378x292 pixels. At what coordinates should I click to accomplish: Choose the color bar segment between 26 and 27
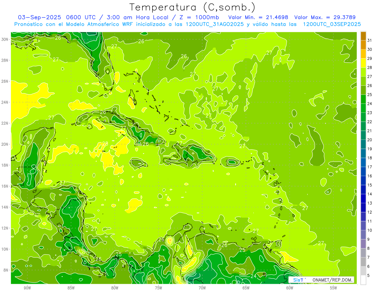363,81
